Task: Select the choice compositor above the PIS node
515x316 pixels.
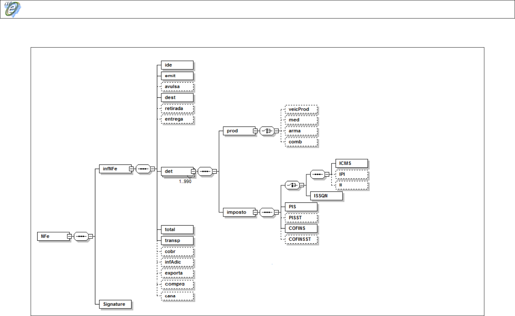Action: tap(292, 185)
